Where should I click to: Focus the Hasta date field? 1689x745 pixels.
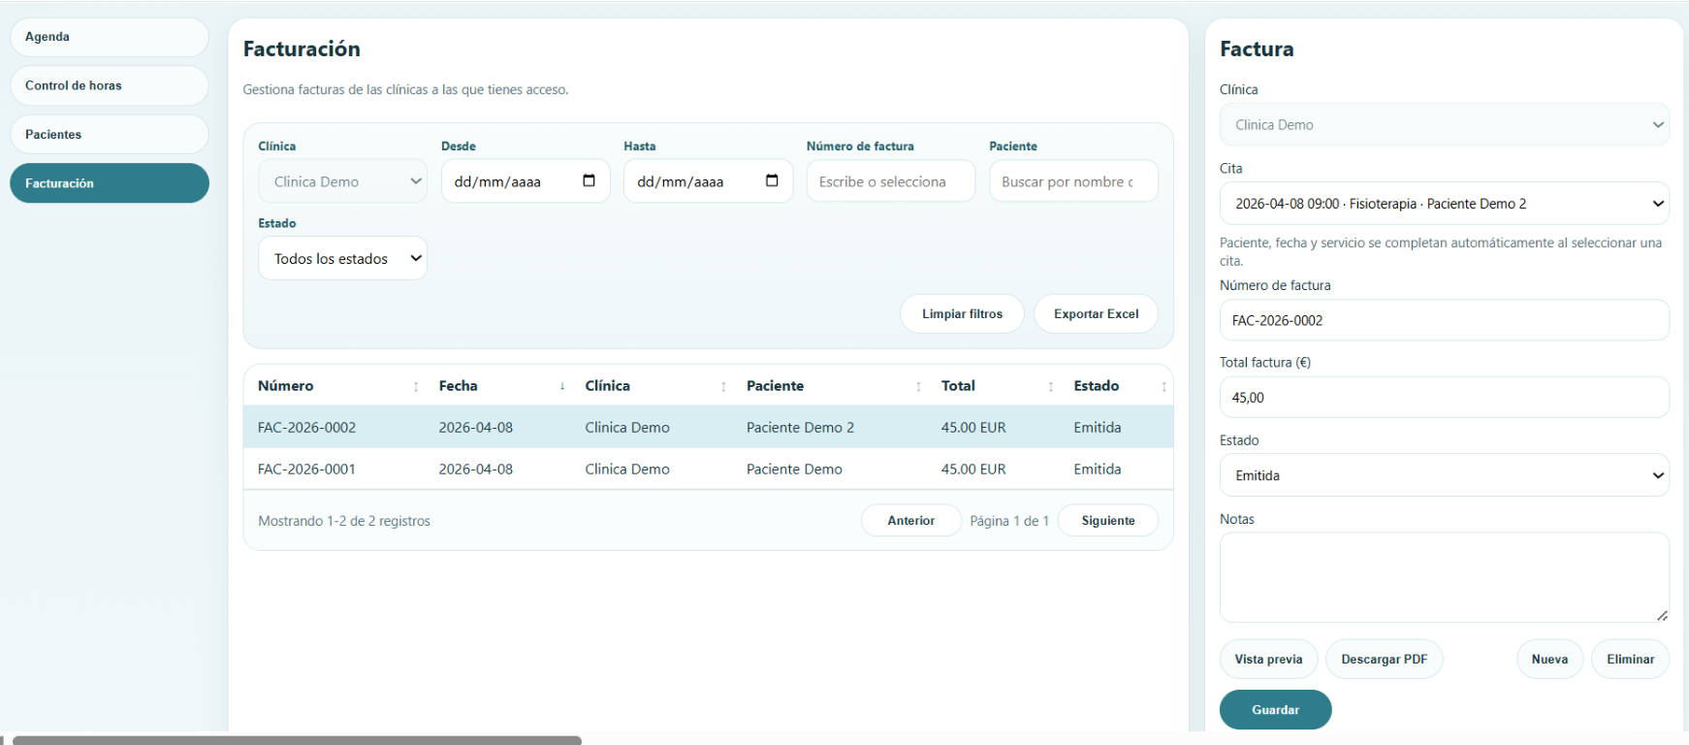coord(708,181)
